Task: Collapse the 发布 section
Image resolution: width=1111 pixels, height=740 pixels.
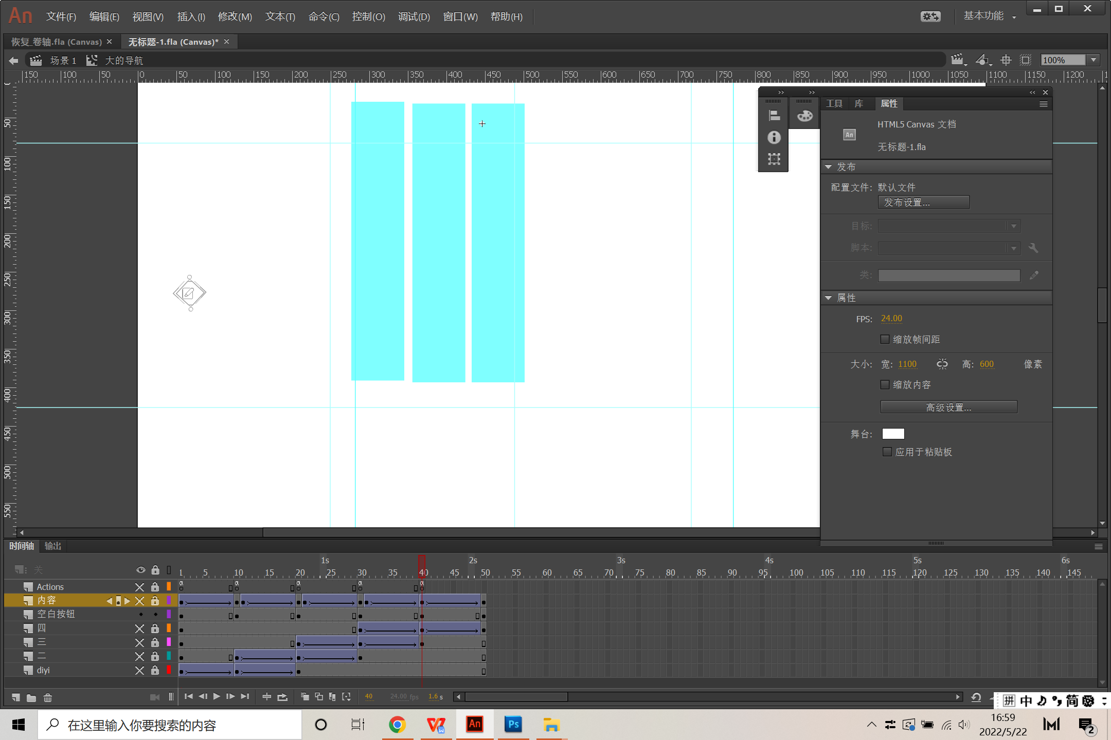Action: tap(828, 167)
